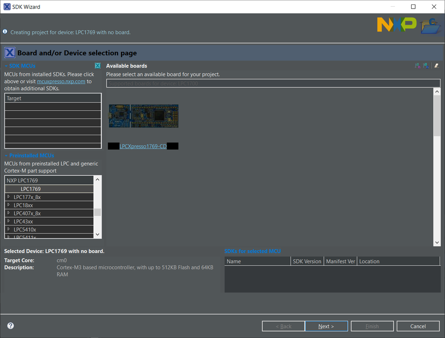The height and width of the screenshot is (338, 445).
Task: Click the Finish button
Action: pyautogui.click(x=372, y=326)
